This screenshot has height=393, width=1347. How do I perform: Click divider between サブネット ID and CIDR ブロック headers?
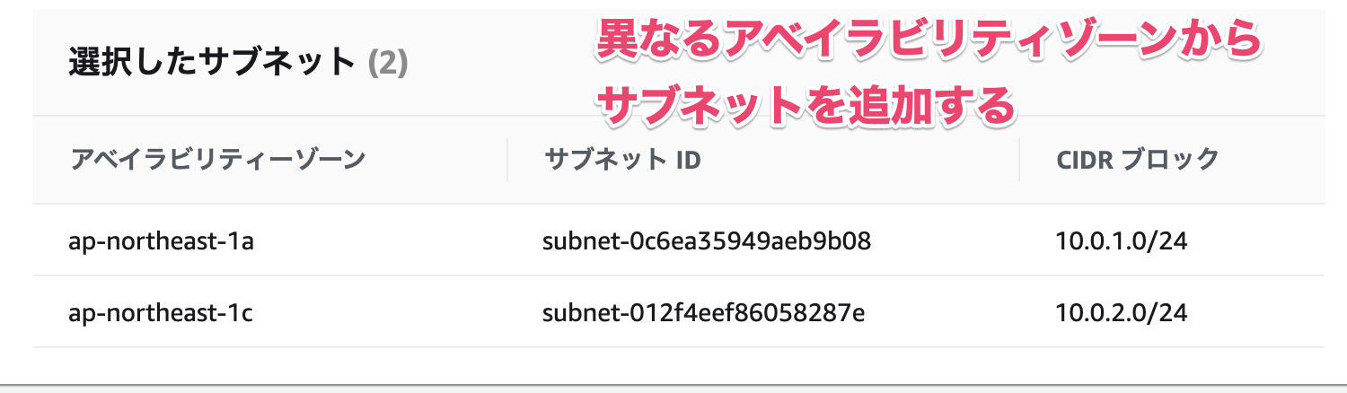(1019, 160)
